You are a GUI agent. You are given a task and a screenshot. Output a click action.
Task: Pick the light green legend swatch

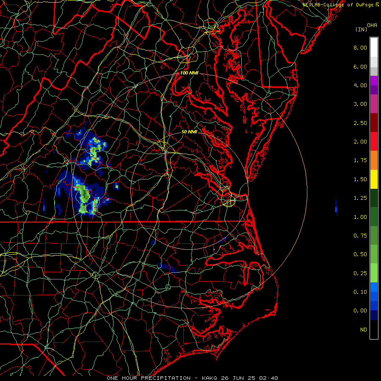coord(374,273)
